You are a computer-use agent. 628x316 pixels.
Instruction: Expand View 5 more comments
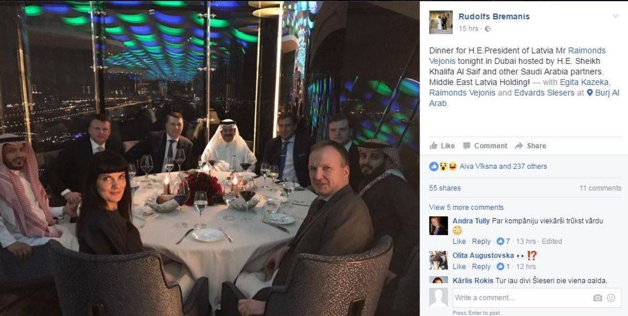466,207
